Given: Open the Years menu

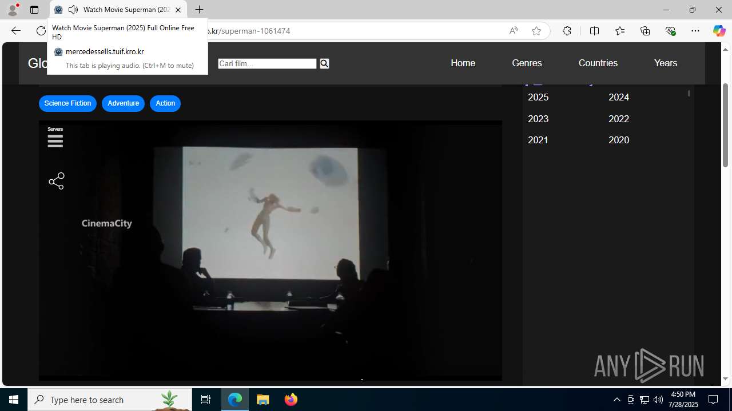Looking at the screenshot, I should tap(666, 63).
